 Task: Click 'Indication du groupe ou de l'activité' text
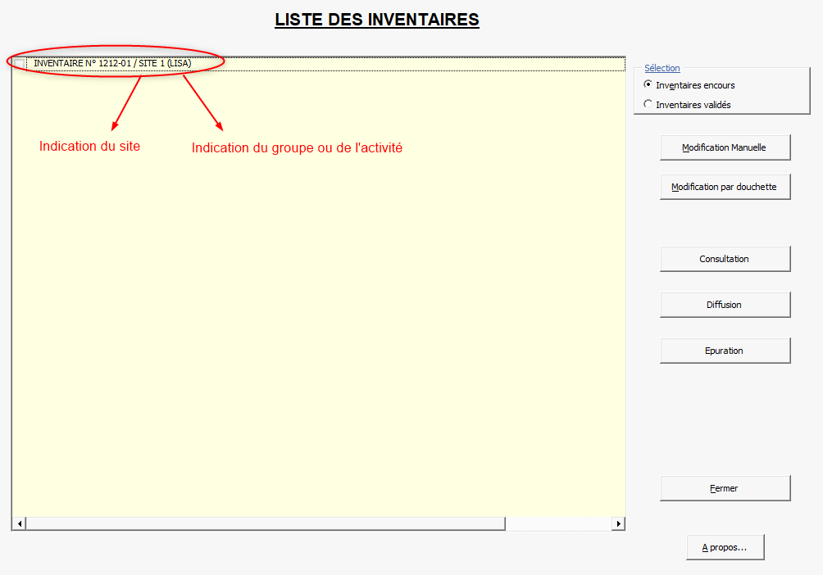click(x=297, y=148)
